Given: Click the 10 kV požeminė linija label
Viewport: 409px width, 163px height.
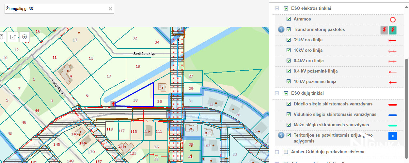Looking at the screenshot, I should (315, 82).
